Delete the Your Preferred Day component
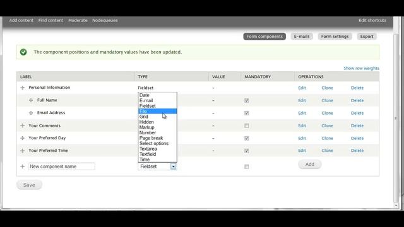Viewport: 404px width, 227px height. point(357,138)
